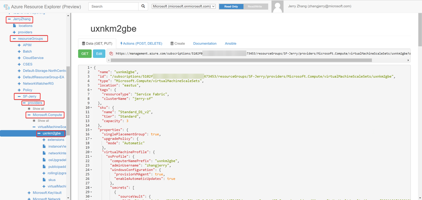Switch to Read/Write mode

click(x=255, y=6)
